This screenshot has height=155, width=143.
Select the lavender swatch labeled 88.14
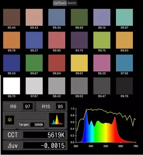tap(102, 17)
